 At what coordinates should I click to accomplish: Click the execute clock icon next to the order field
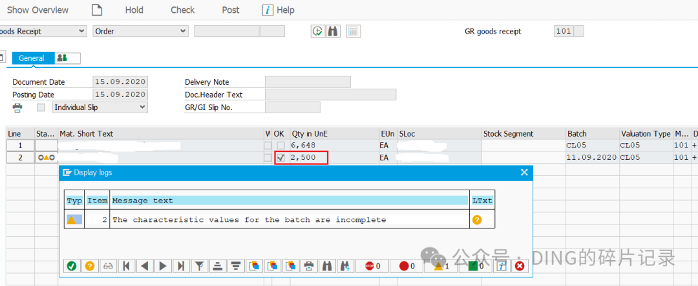[318, 31]
